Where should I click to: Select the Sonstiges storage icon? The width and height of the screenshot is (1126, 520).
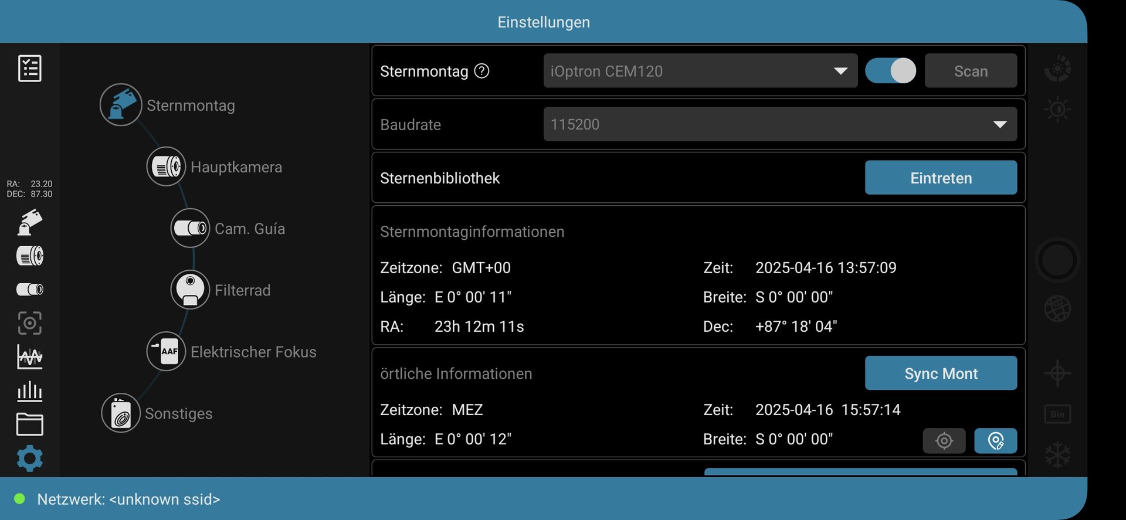pos(121,413)
